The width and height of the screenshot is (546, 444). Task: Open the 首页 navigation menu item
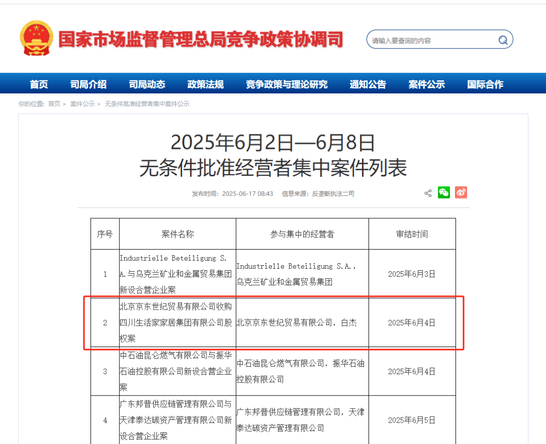pyautogui.click(x=38, y=84)
